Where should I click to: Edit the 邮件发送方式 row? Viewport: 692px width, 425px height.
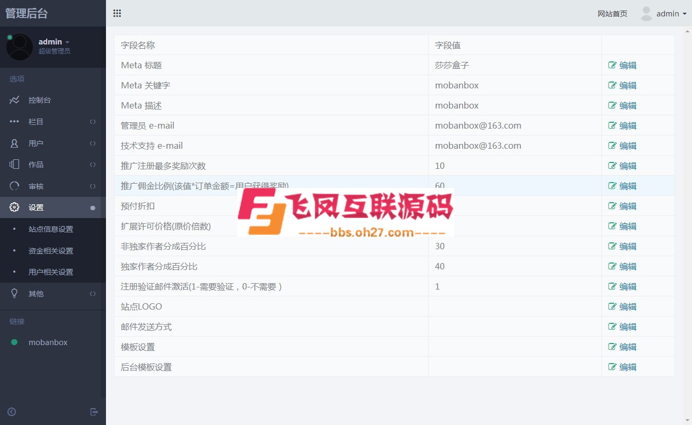pyautogui.click(x=623, y=327)
